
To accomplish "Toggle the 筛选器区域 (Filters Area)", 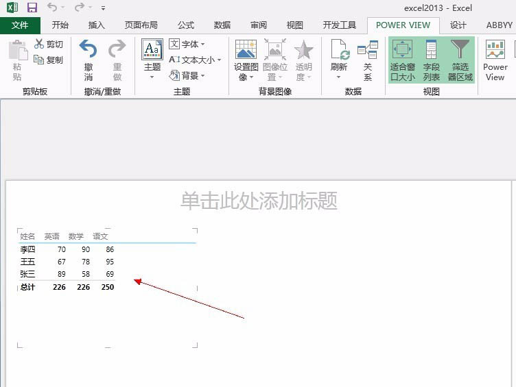I will click(460, 60).
